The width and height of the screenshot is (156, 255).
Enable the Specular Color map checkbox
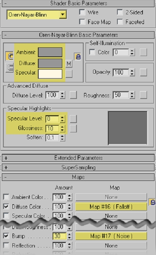pos(6,216)
